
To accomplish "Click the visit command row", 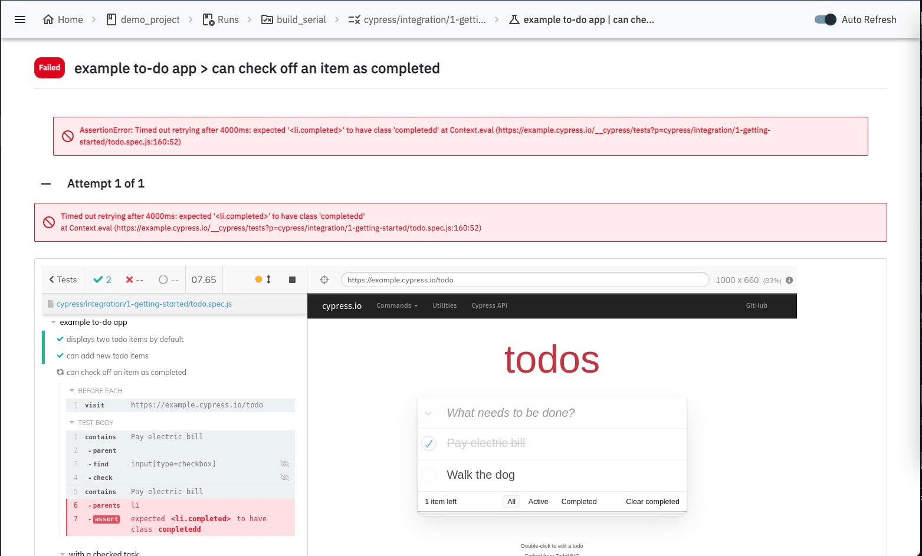I will point(181,405).
